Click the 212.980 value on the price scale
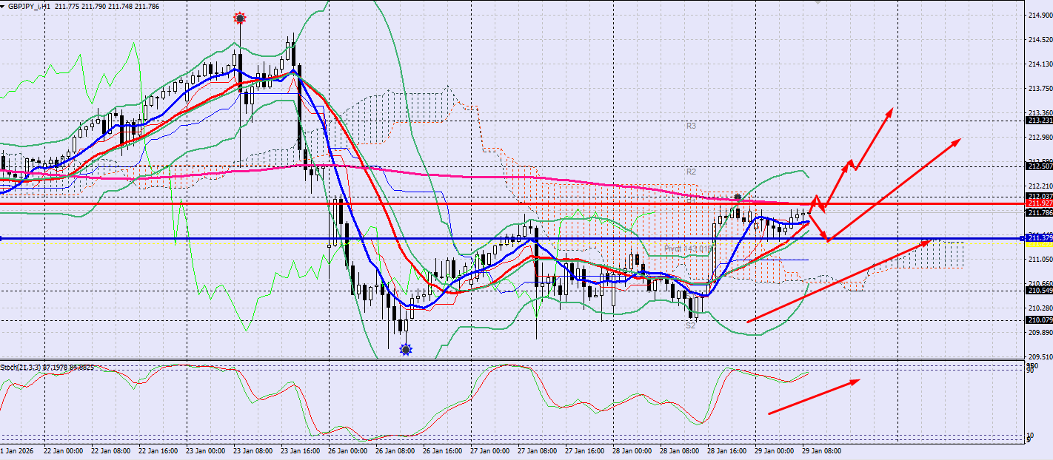The height and width of the screenshot is (460, 1053). [x=1040, y=138]
